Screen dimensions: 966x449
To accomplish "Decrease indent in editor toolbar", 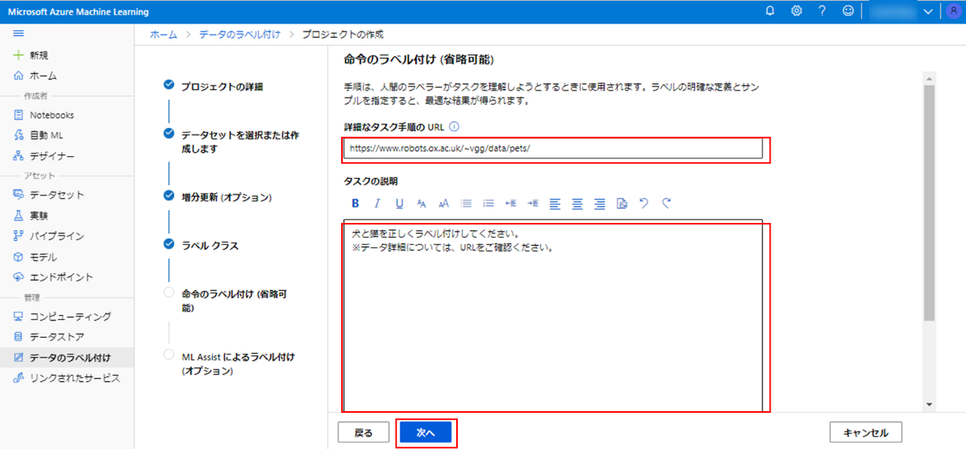I will tap(511, 203).
